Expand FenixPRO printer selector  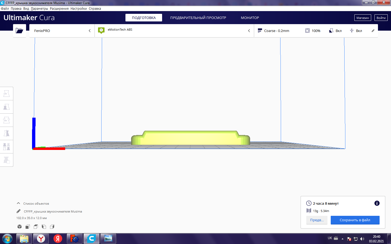click(62, 31)
